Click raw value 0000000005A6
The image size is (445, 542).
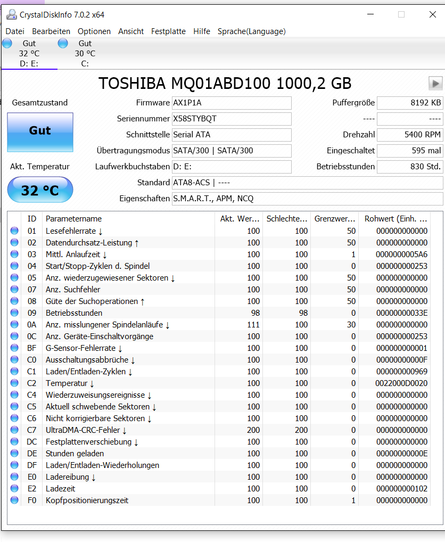401,254
